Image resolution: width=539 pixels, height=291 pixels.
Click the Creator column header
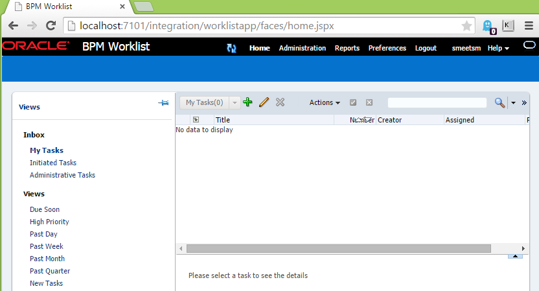[409, 120]
